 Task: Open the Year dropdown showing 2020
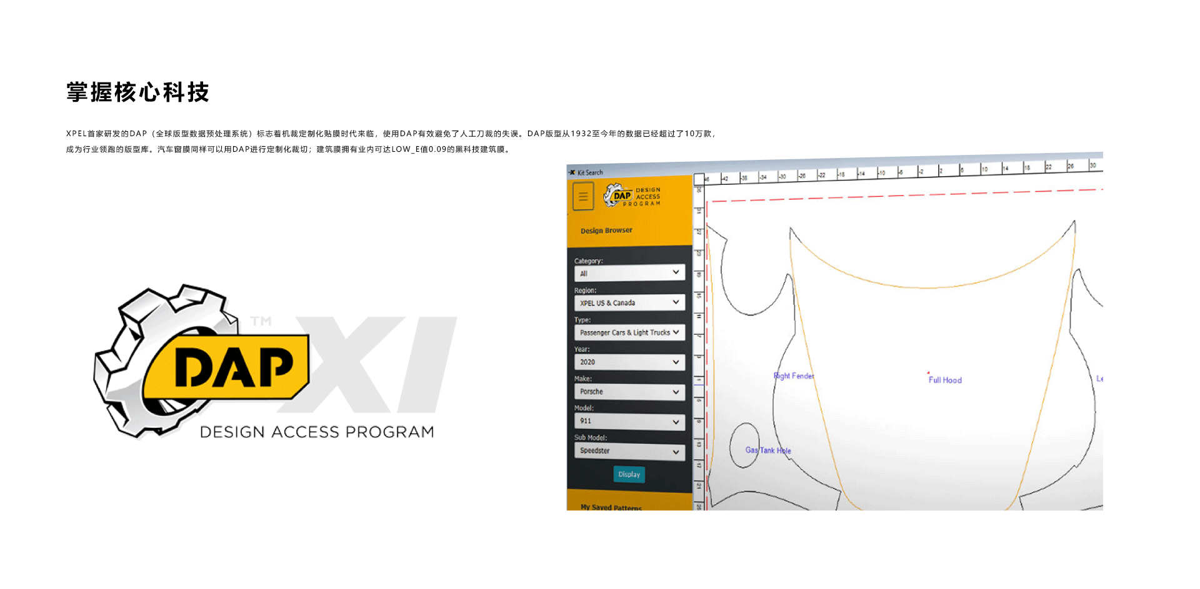[629, 362]
